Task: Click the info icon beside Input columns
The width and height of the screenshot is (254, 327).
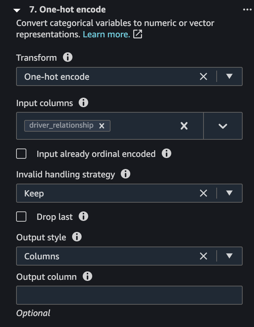Action: pyautogui.click(x=83, y=103)
